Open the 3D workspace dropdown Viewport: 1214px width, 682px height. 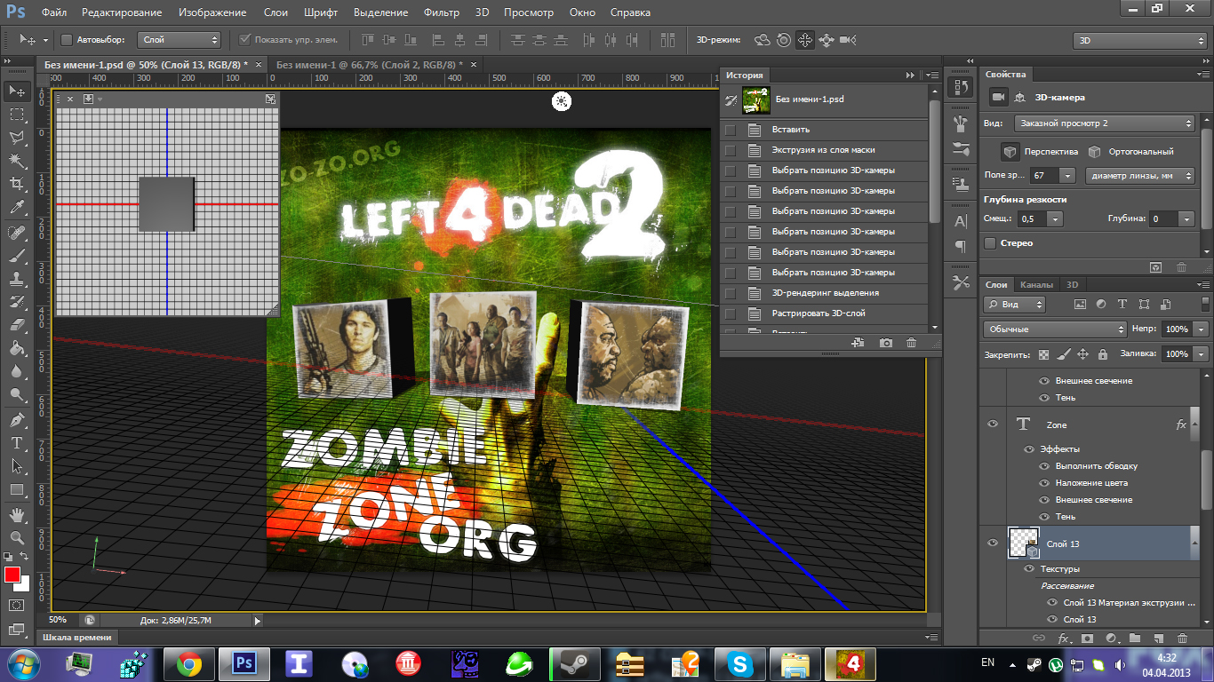(1139, 40)
